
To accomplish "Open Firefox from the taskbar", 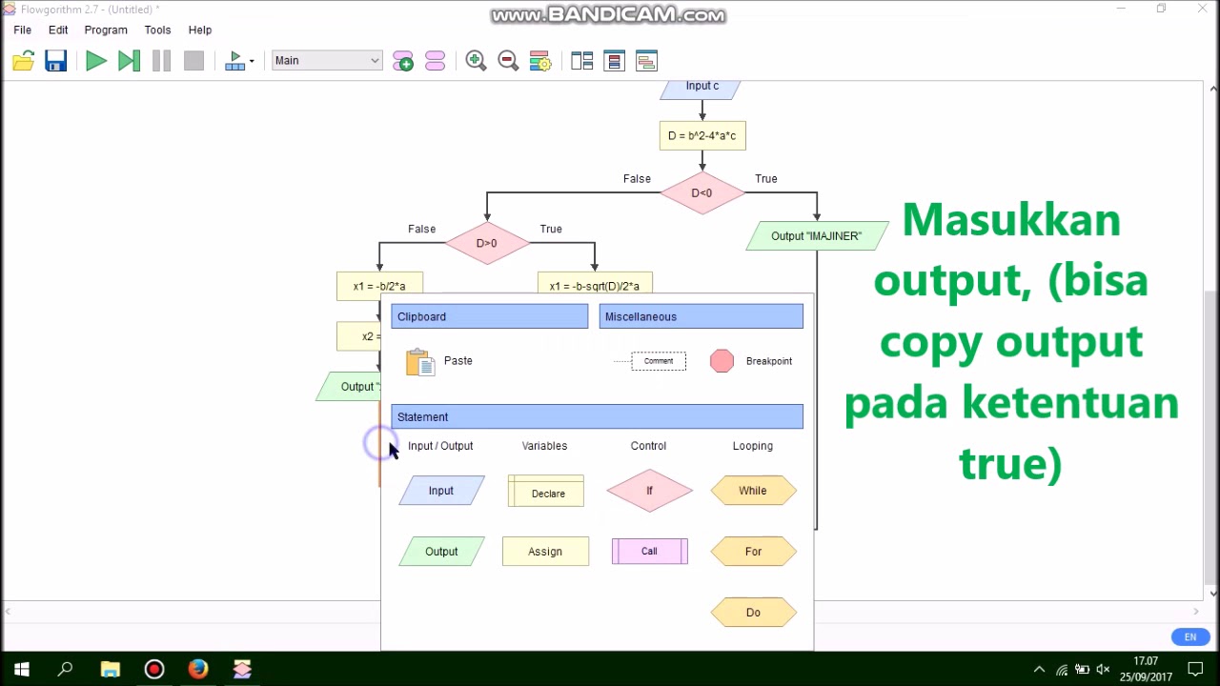I will coord(197,670).
